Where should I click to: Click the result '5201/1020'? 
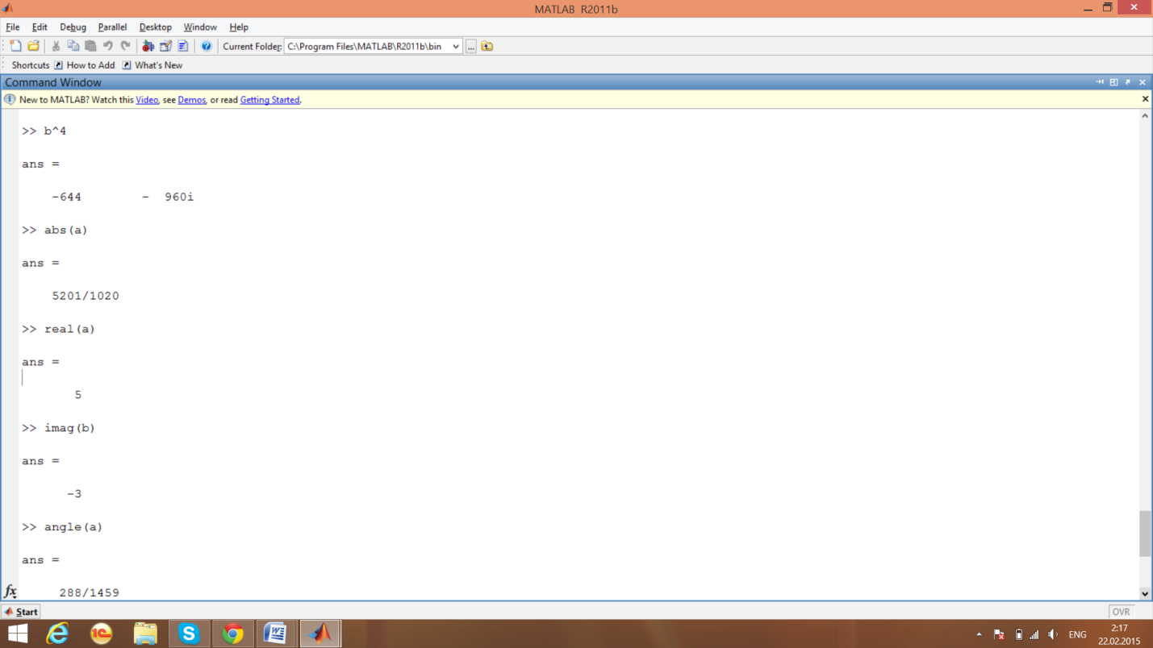(86, 296)
